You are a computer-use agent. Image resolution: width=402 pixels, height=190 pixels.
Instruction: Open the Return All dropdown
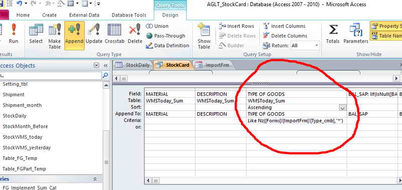[x=317, y=46]
